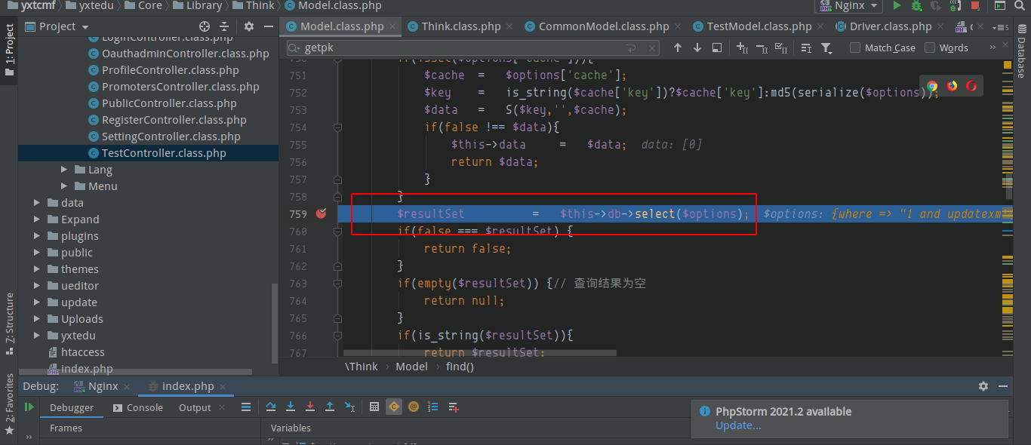This screenshot has height=445, width=1031.
Task: Go to previous search occurrence
Action: point(678,48)
